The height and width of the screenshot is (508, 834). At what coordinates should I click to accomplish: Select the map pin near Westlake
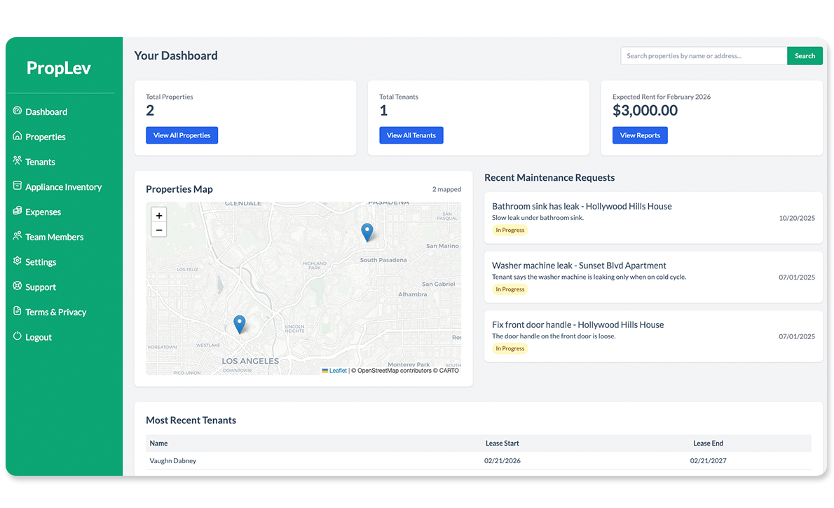[240, 324]
